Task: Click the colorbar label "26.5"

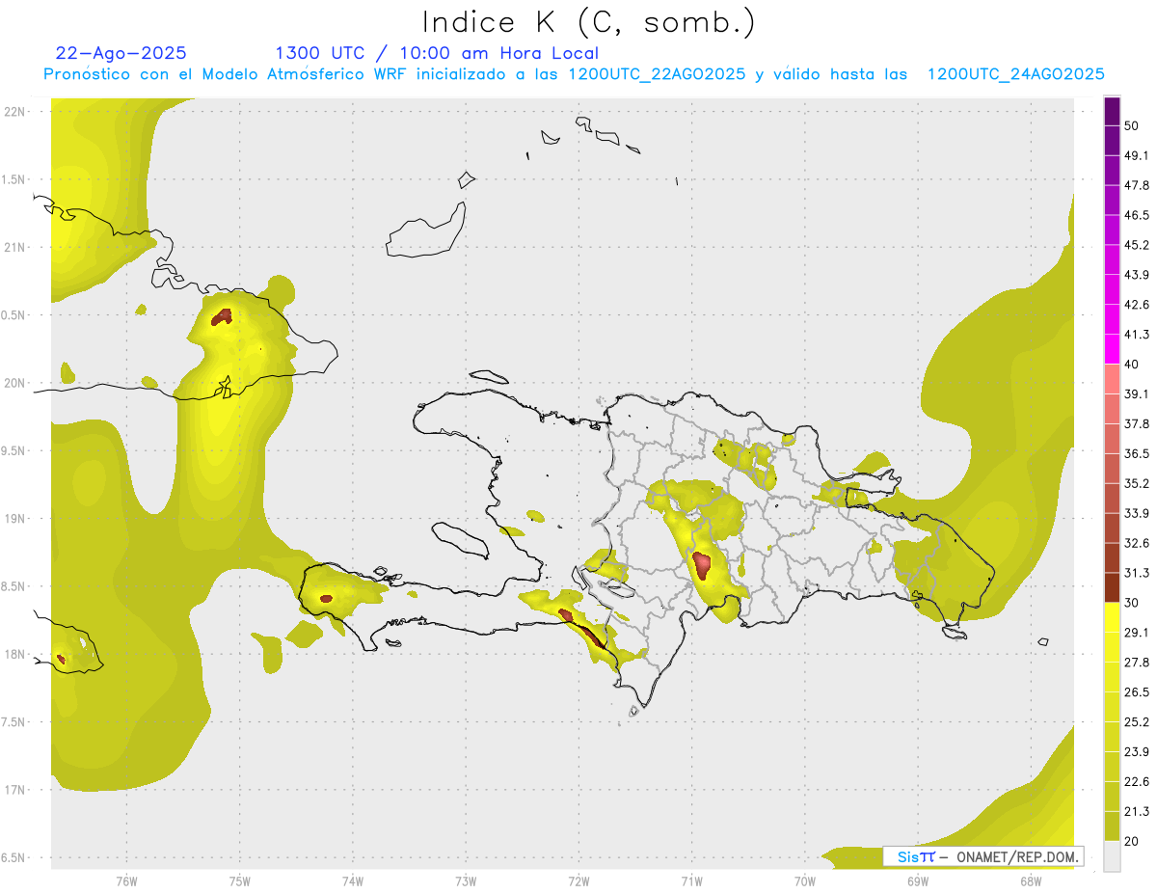Action: coord(1137,691)
